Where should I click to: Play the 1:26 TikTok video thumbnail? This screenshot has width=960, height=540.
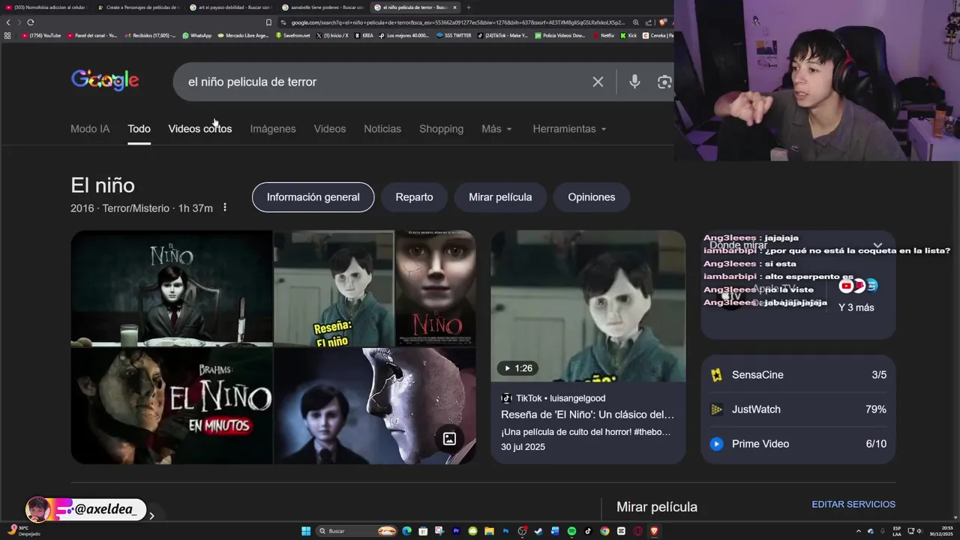coord(588,306)
